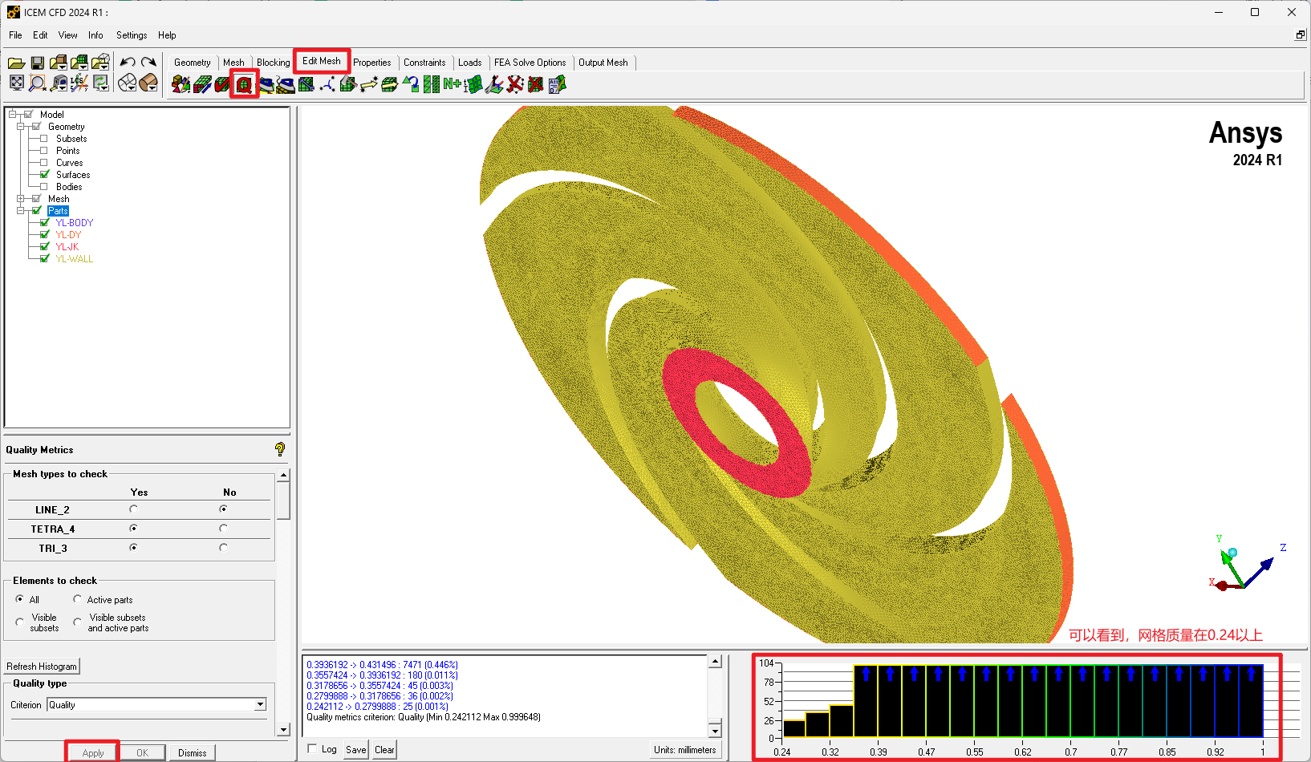The image size is (1311, 762).
Task: Toggle the Points checkbox in the tree
Action: (x=44, y=150)
